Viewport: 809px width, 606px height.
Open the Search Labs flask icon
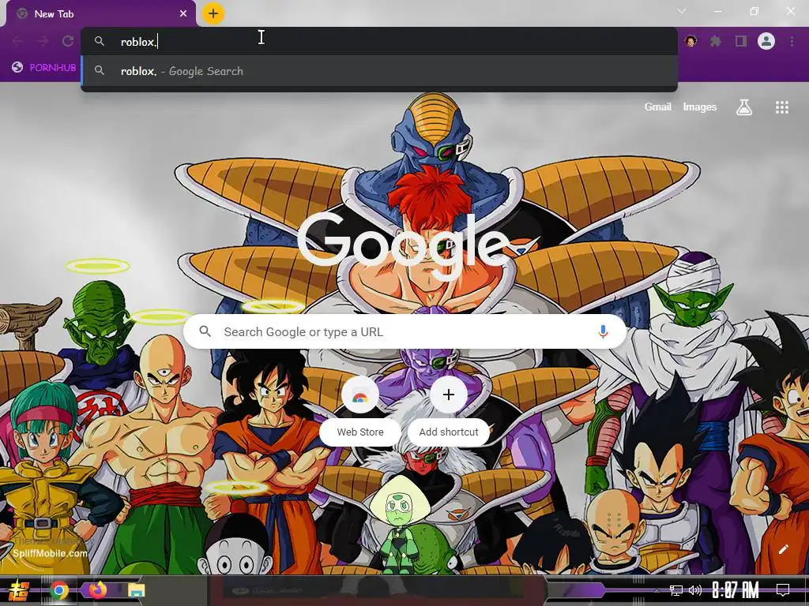[x=744, y=107]
